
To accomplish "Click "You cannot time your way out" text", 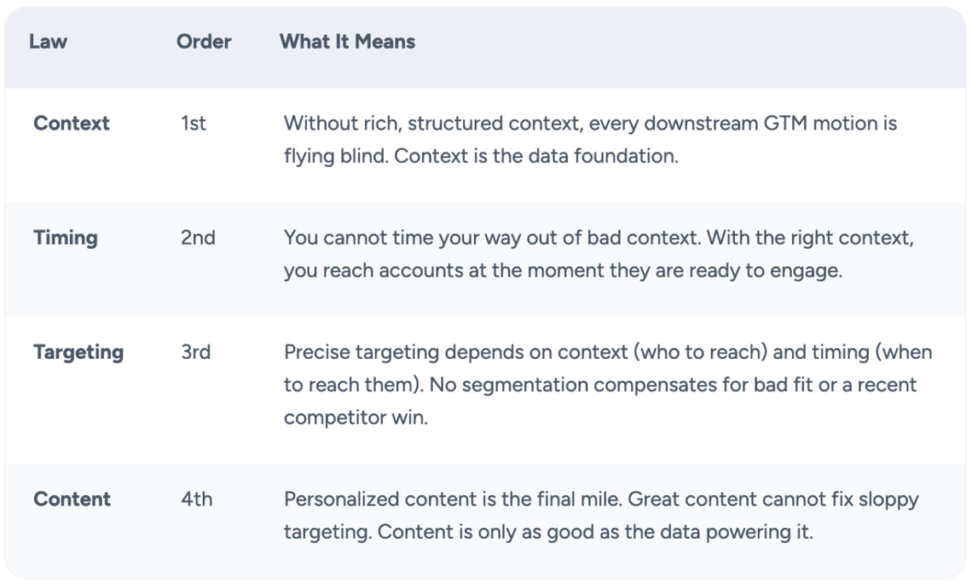I will (409, 238).
